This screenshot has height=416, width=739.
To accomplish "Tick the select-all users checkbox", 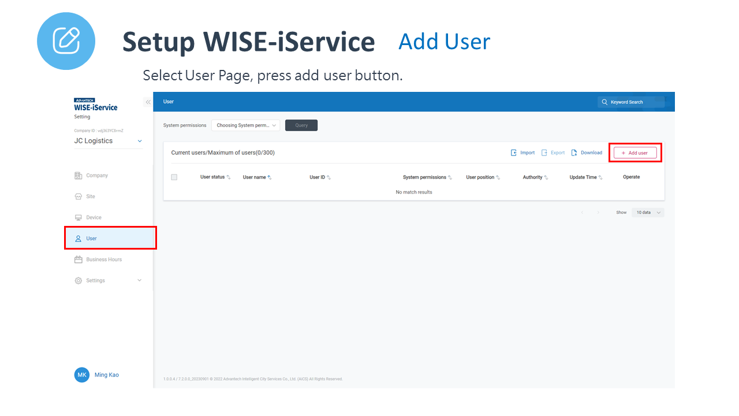I will (174, 177).
